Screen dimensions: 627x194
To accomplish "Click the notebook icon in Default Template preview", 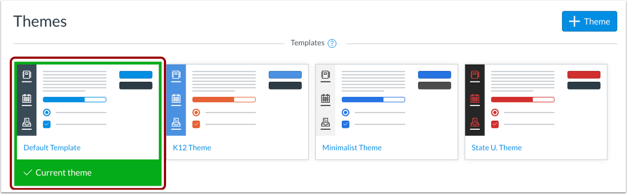I will (27, 75).
